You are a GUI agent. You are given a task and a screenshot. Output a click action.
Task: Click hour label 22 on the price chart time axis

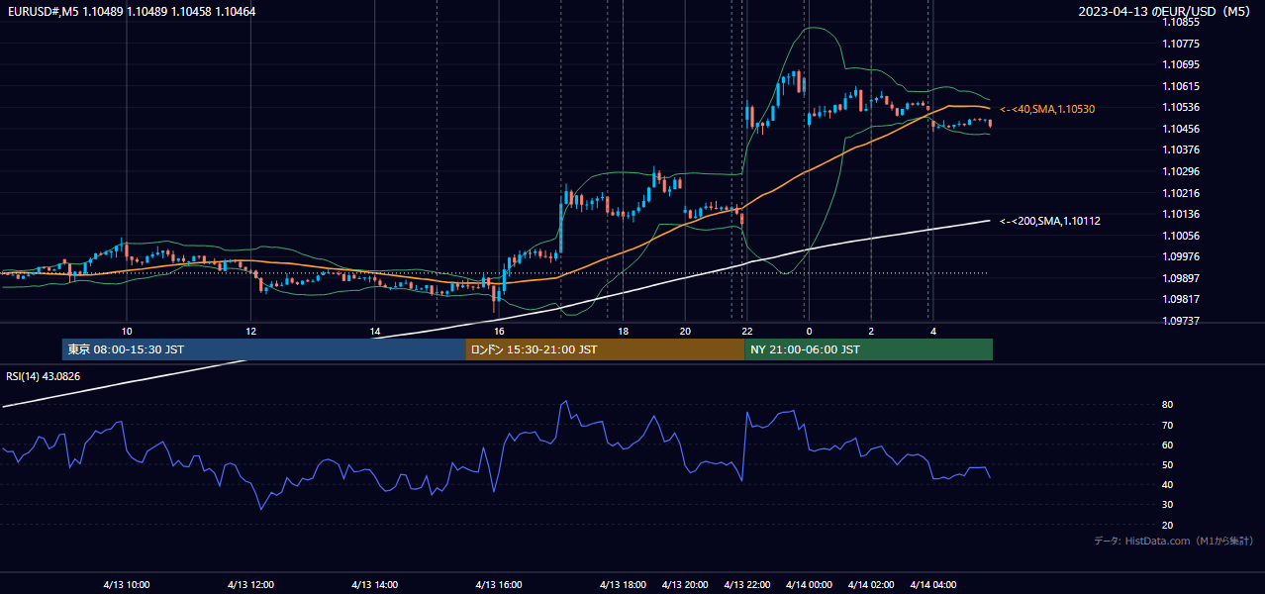point(747,331)
